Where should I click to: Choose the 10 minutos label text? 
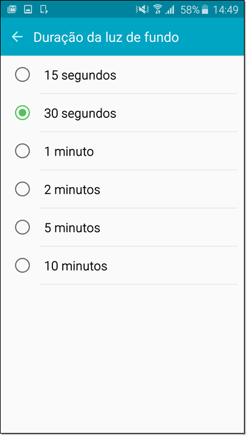pos(75,266)
